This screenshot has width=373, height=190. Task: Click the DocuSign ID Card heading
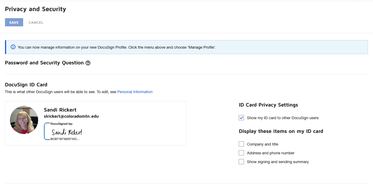tap(26, 85)
